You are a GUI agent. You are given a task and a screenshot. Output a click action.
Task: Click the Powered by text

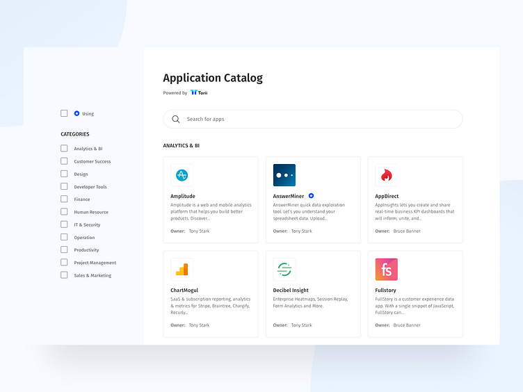coord(175,93)
